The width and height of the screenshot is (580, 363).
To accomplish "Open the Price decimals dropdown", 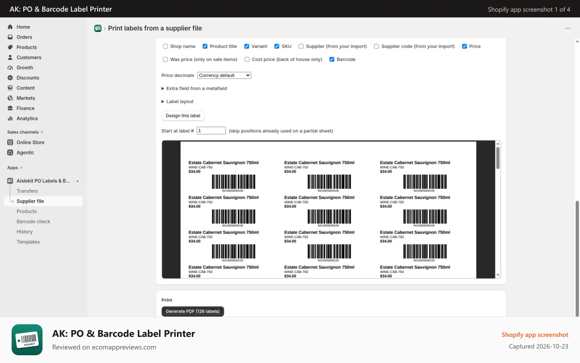I will click(x=224, y=76).
